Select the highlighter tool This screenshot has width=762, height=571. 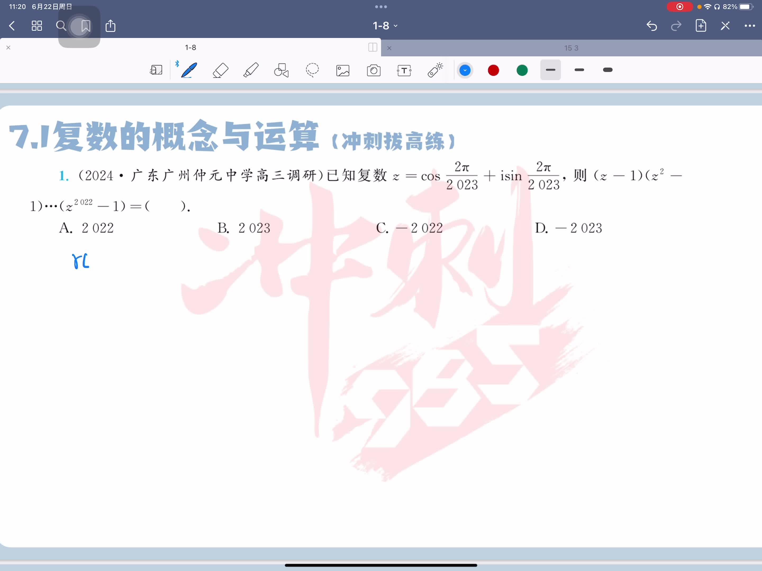coord(251,70)
